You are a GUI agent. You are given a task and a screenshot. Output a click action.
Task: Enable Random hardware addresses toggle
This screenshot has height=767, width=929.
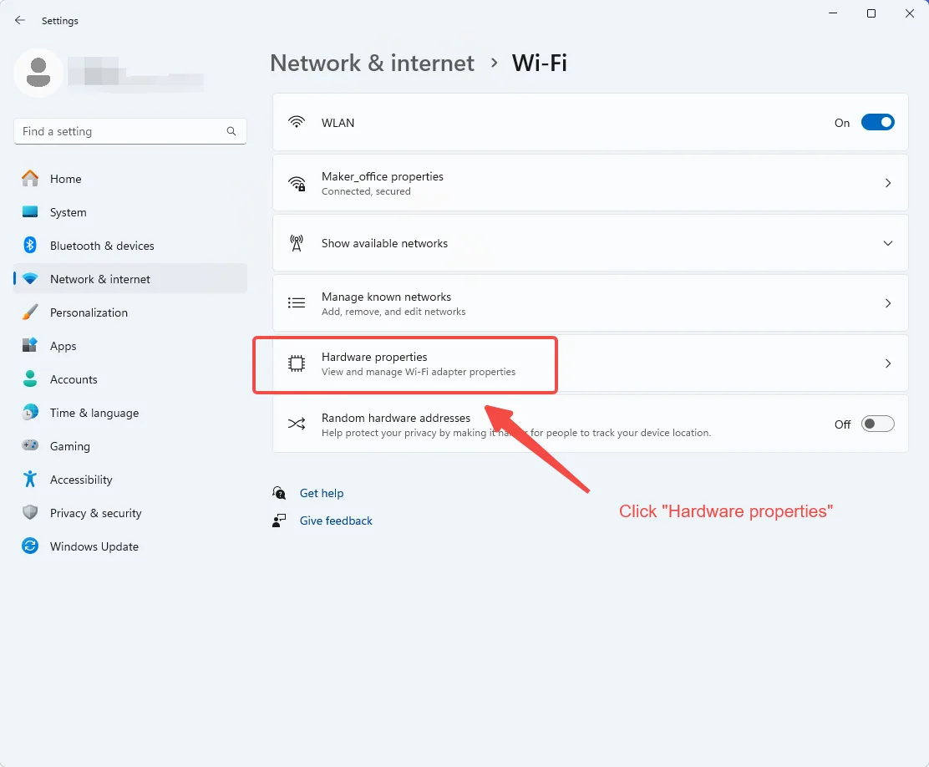click(x=877, y=424)
